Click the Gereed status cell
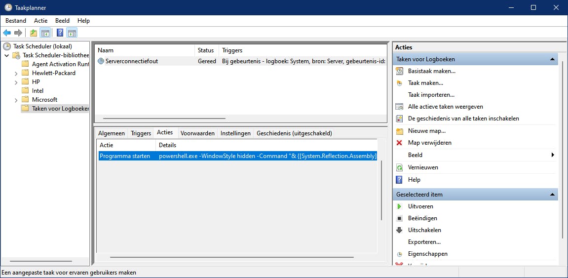Screen dimensions: 568x278 pyautogui.click(x=207, y=61)
